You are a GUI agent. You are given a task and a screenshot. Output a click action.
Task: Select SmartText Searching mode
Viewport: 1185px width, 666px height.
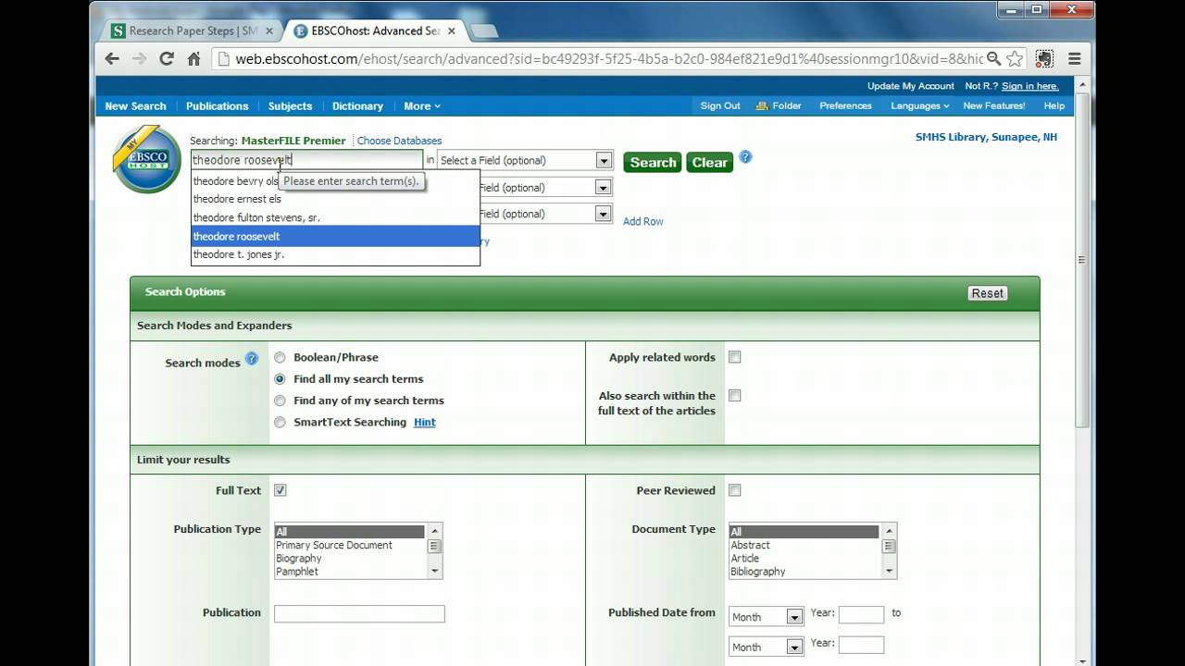point(280,422)
